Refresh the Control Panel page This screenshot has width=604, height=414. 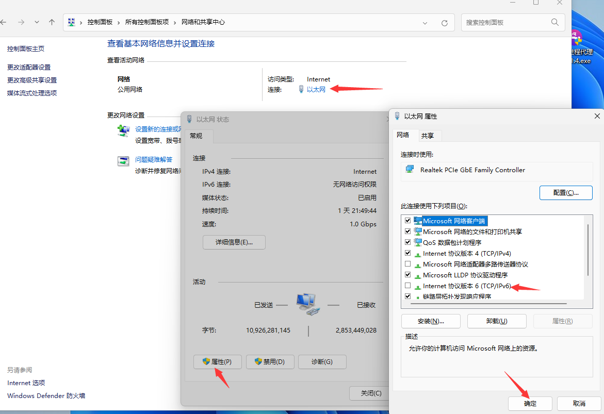[445, 23]
